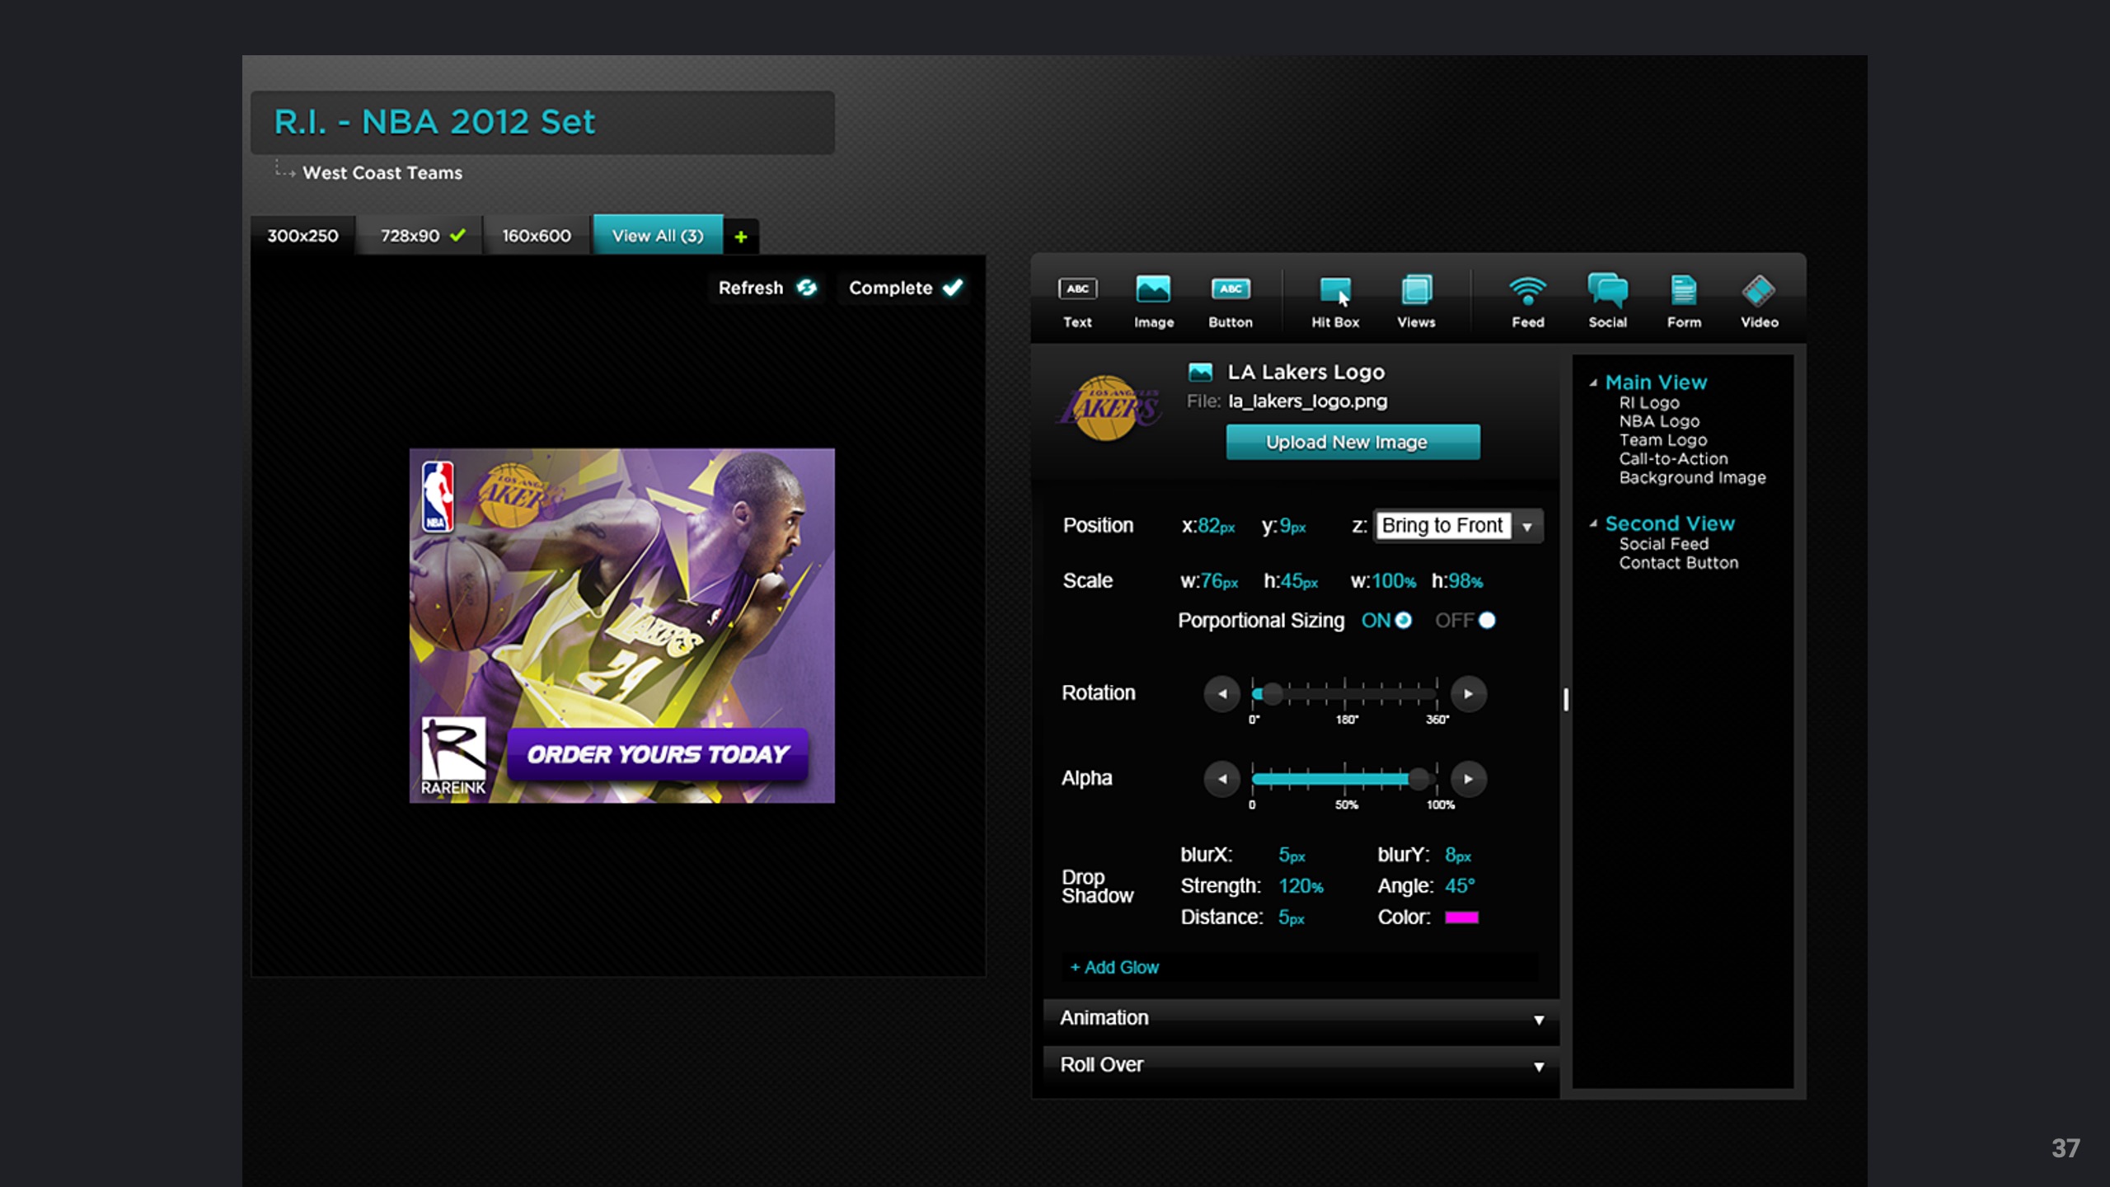Click Upload New Image button
This screenshot has width=2110, height=1187.
(1353, 443)
